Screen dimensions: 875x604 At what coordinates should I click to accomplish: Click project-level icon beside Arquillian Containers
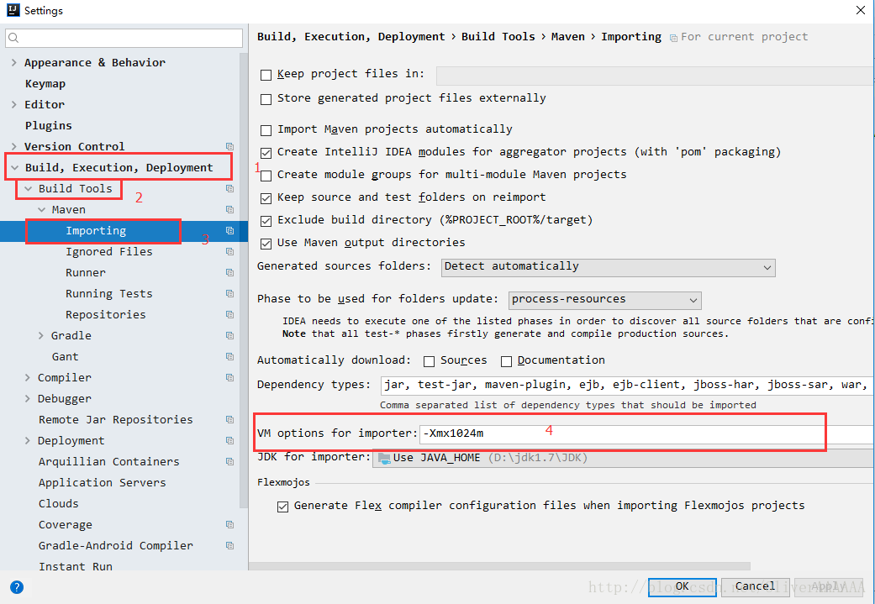tap(229, 462)
